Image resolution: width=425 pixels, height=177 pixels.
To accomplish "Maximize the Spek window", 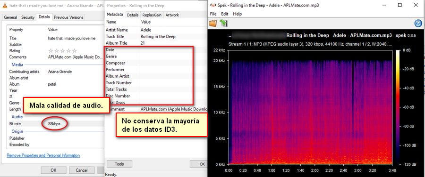I will [x=400, y=5].
